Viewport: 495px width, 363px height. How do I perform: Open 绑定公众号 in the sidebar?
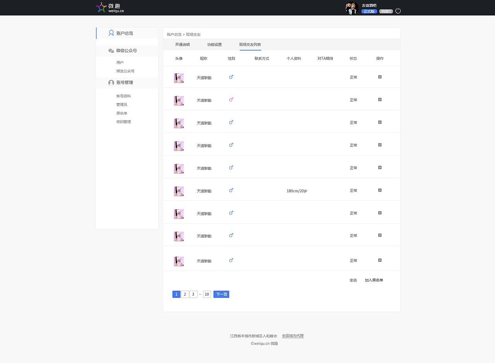click(x=125, y=71)
